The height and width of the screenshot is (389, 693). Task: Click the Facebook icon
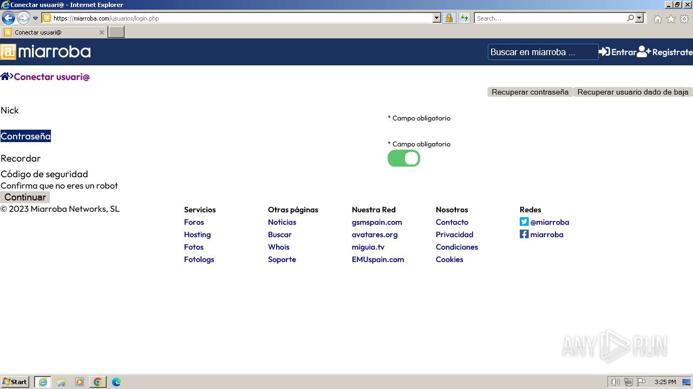524,234
